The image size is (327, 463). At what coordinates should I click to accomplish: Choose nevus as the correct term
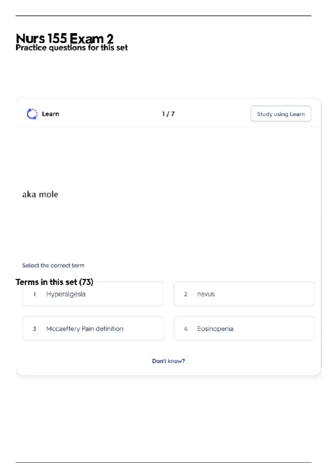[x=244, y=294]
